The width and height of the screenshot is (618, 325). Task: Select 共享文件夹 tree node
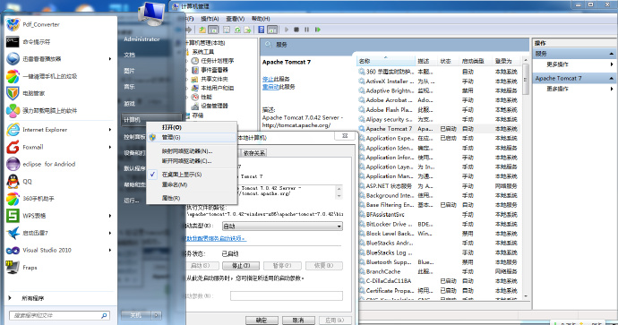[214, 79]
